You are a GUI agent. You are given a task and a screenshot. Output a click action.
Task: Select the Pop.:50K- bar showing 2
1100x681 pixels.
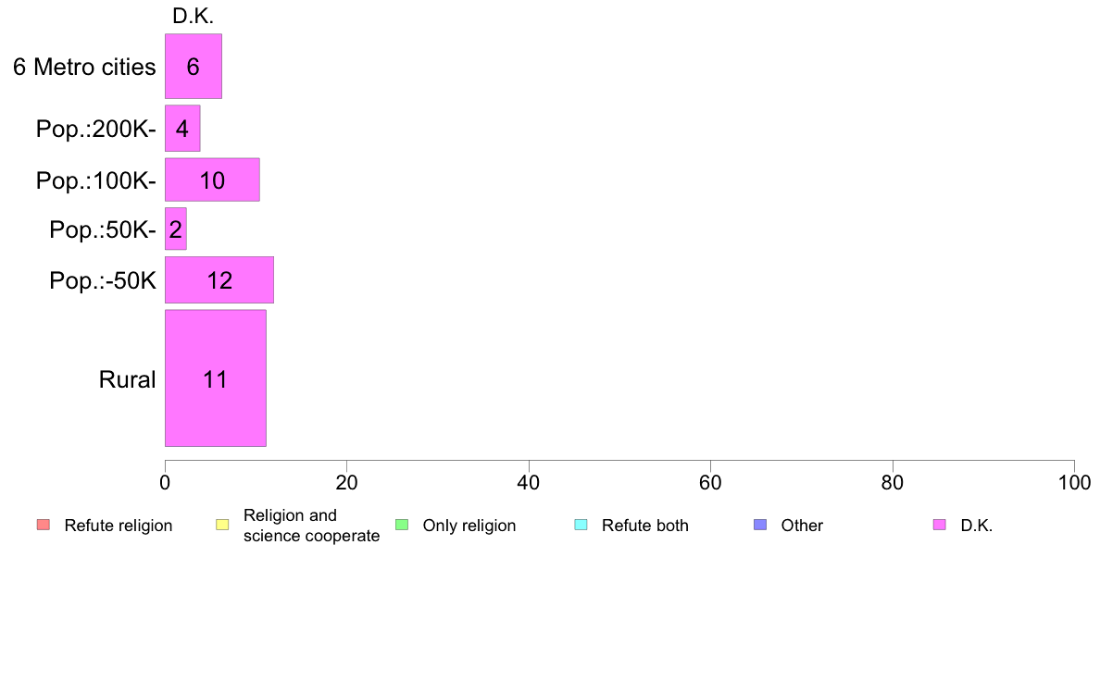tap(175, 229)
